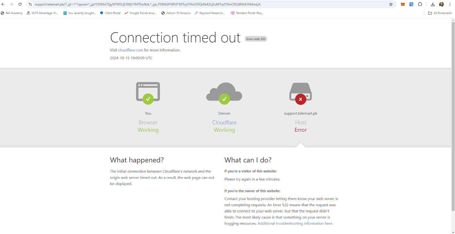The height and width of the screenshot is (234, 455).
Task: Click Please try again in a few minutes
Action: [252, 179]
